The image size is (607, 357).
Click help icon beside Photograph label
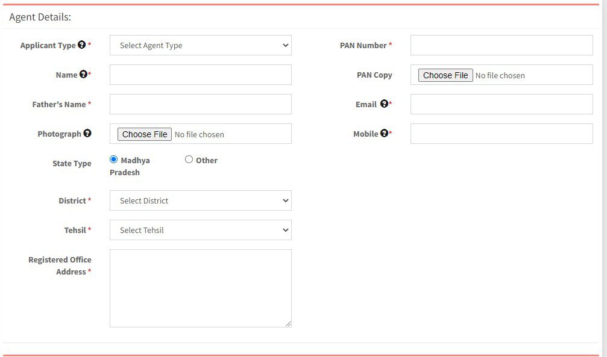(x=87, y=134)
